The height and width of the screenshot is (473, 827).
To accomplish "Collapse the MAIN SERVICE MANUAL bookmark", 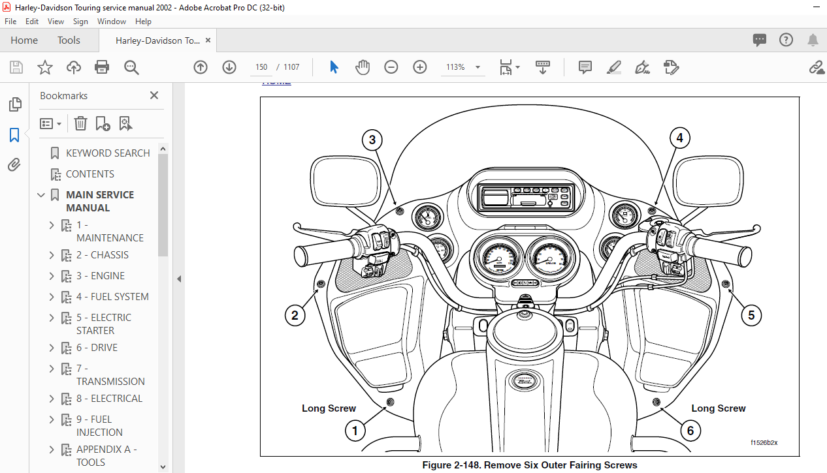I will pyautogui.click(x=42, y=195).
